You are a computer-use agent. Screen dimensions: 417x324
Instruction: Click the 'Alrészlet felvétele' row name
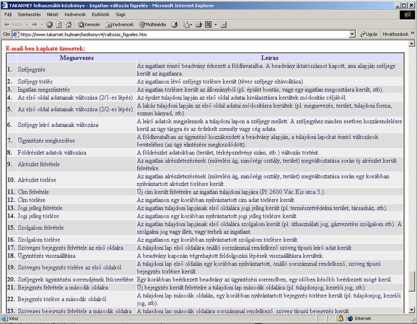(39, 164)
